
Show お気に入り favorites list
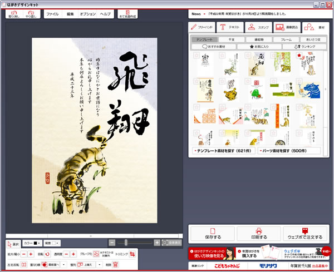point(259,46)
